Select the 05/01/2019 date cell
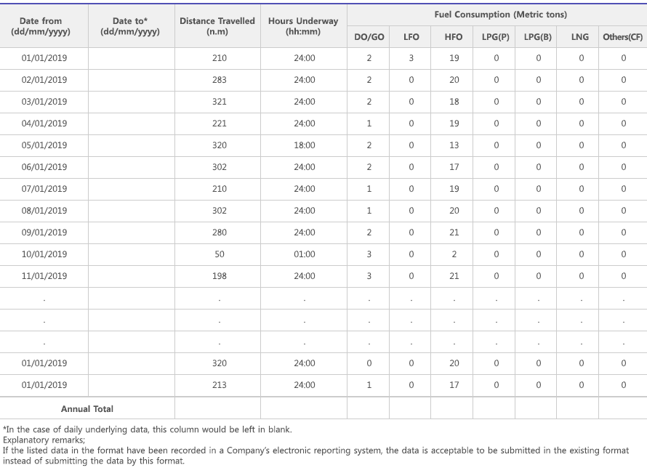The image size is (647, 473). [44, 145]
